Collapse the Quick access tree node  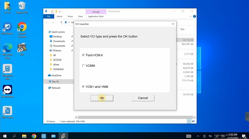coord(46,32)
